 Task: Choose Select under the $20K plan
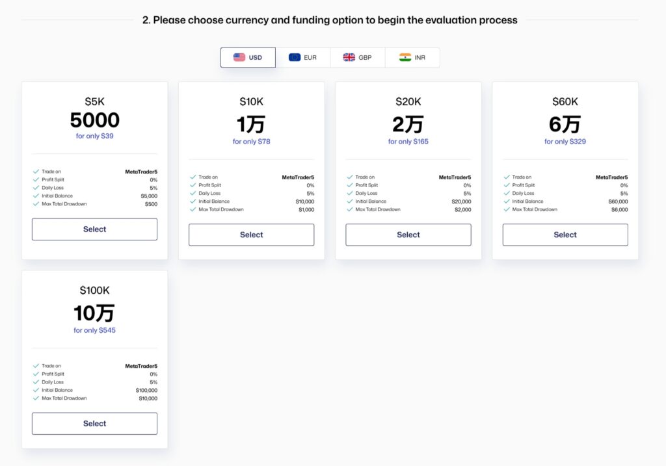(x=408, y=235)
